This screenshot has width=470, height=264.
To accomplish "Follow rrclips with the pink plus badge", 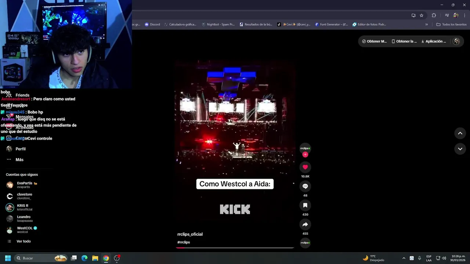I will click(305, 155).
